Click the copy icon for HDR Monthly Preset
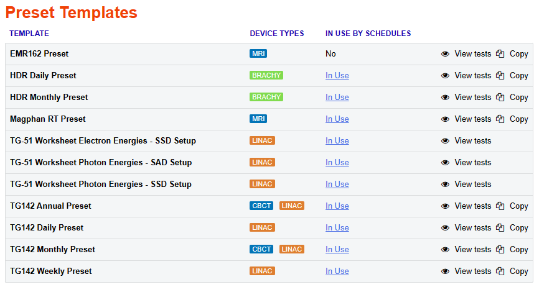Screen dimensions: 534x287 500,98
